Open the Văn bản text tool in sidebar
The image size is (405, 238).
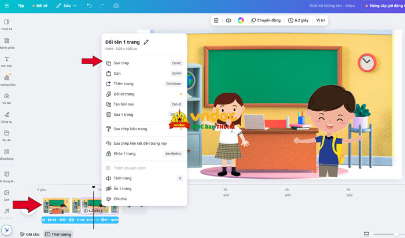click(6, 61)
